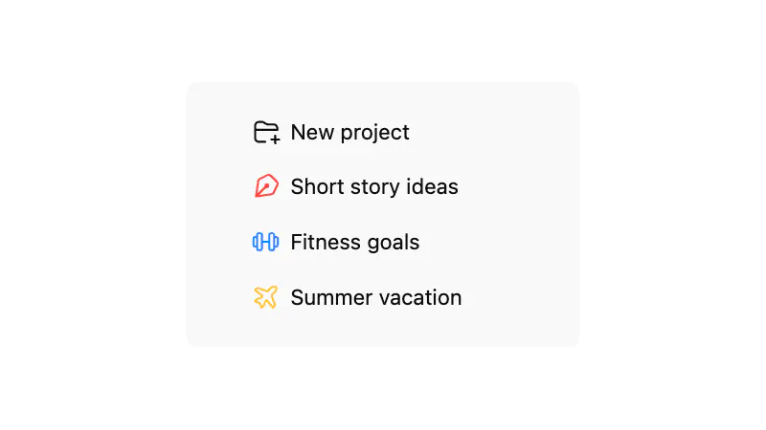
Task: Click the red pen nib icon
Action: coord(266,187)
